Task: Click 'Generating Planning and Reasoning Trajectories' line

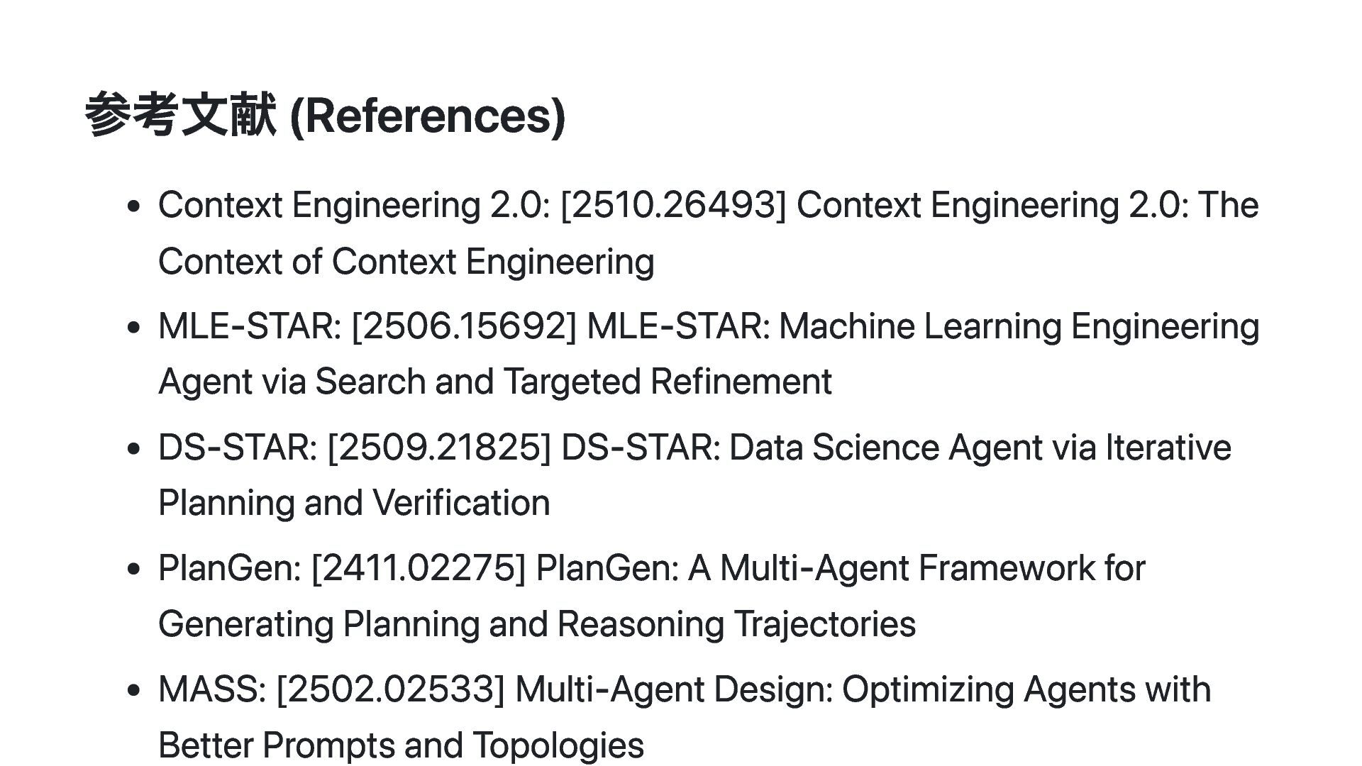Action: (x=536, y=624)
